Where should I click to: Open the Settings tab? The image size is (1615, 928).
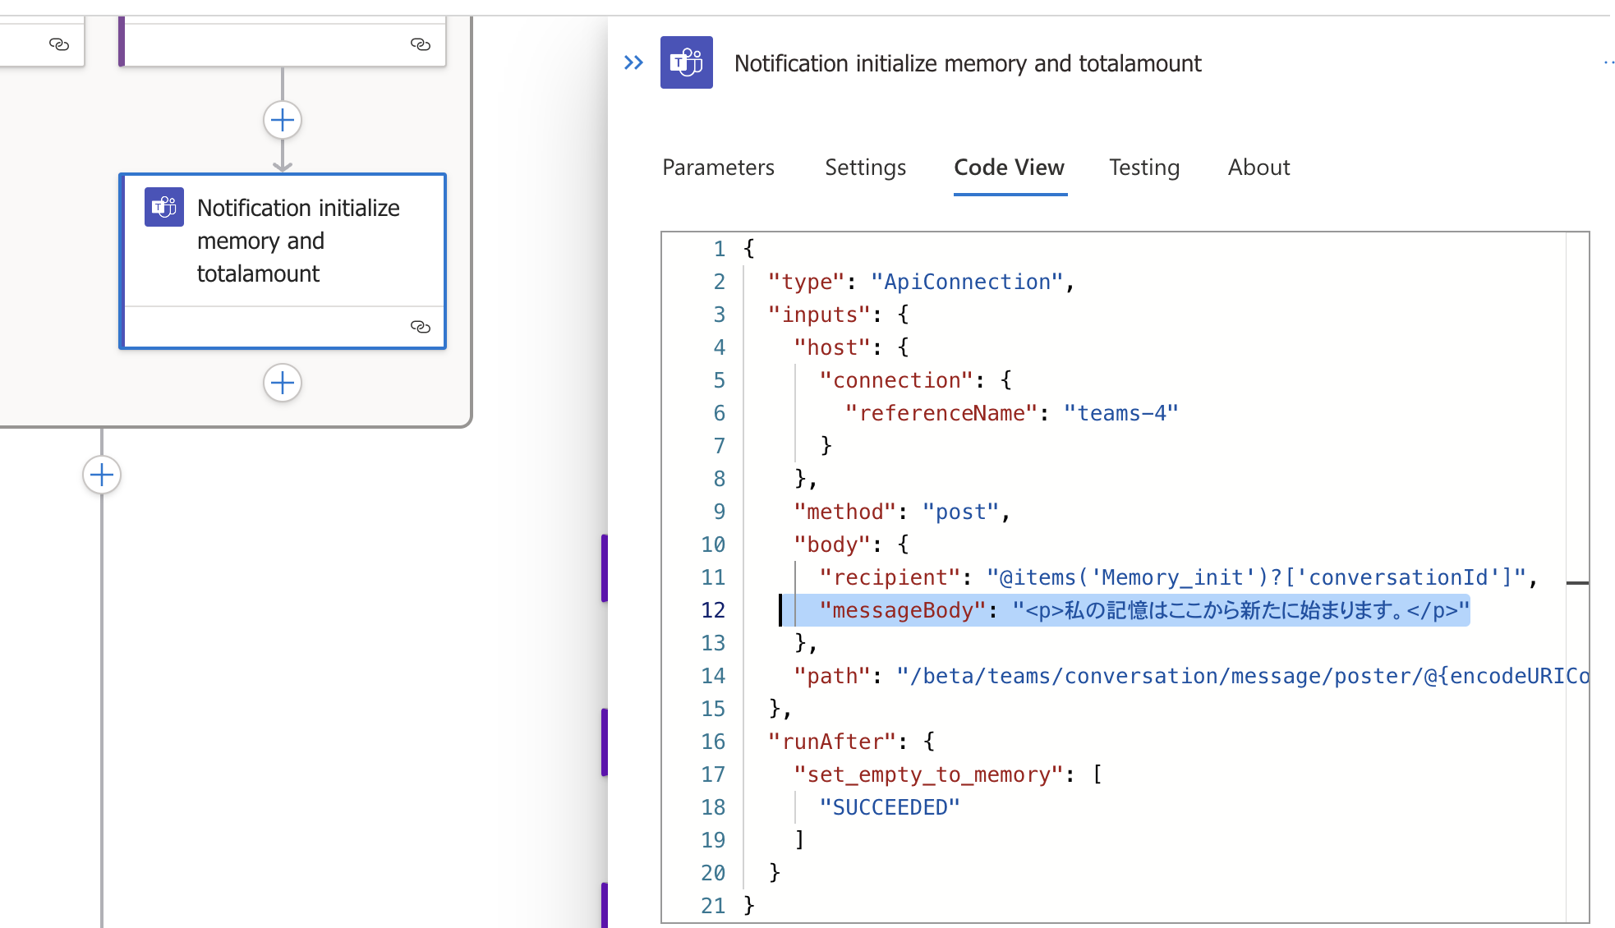865,168
